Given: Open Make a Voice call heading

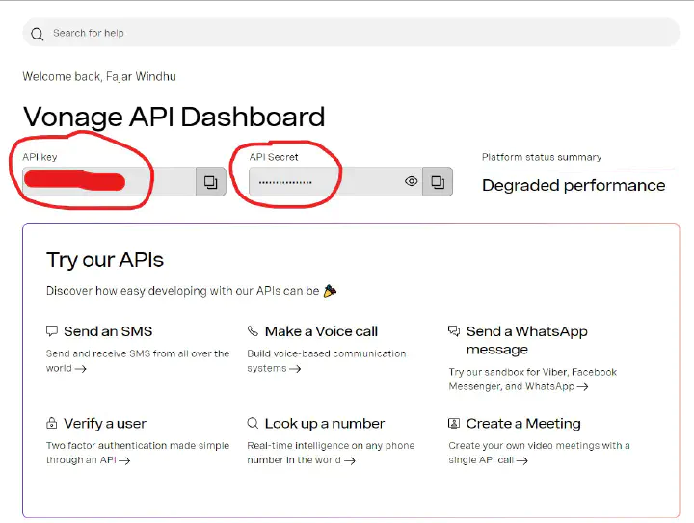Looking at the screenshot, I should tap(321, 331).
